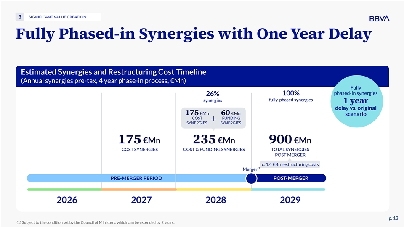Screen dimensions: 404x227
Task: Click the 1.4 €Bn restructuring costs label
Action: click(x=290, y=164)
